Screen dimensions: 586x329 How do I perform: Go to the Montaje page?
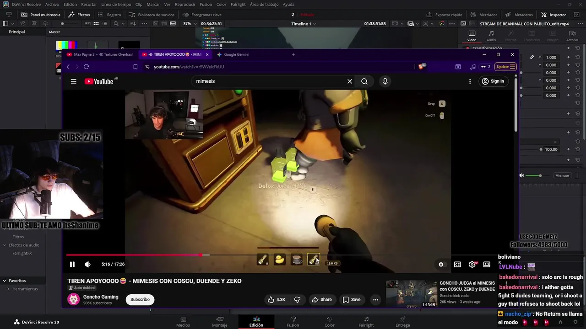point(220,322)
